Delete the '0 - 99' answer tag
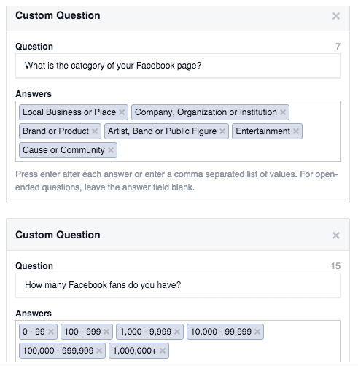358x366 pixels. coord(51,332)
